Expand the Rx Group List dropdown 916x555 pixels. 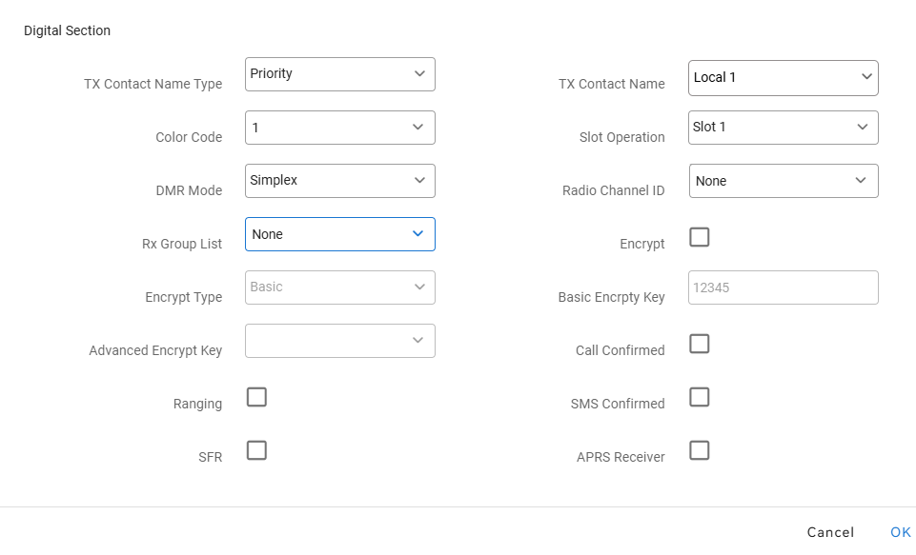point(339,234)
